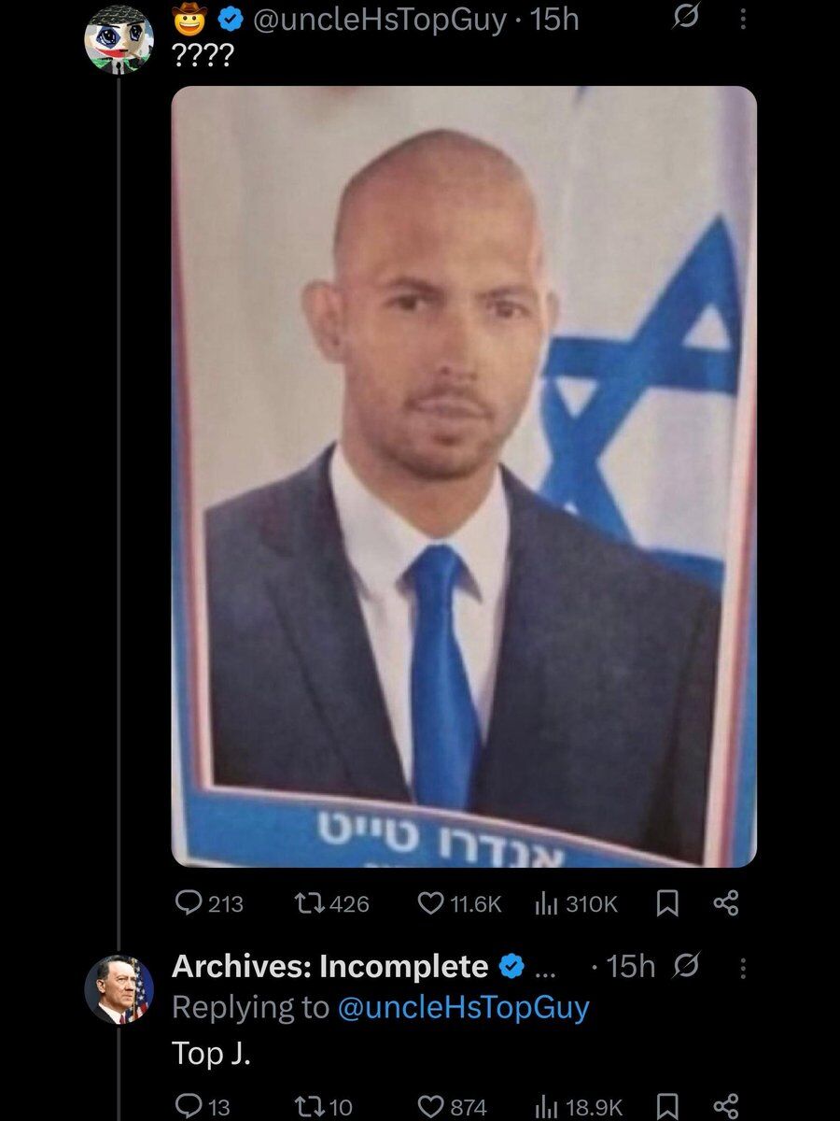
Task: Bookmark the top post
Action: pos(667,903)
